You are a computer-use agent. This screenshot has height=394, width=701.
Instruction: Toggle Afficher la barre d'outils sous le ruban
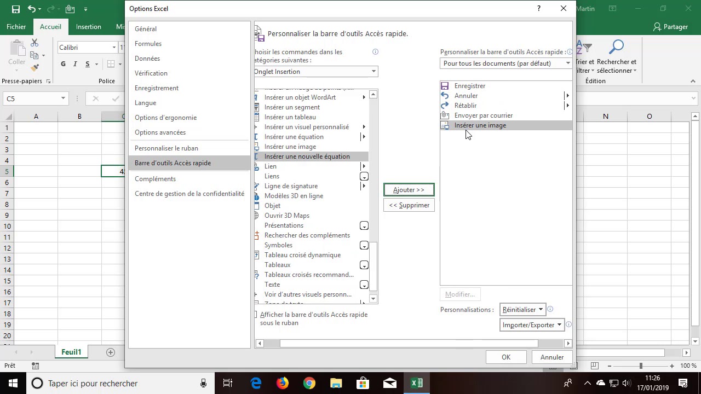coord(256,315)
